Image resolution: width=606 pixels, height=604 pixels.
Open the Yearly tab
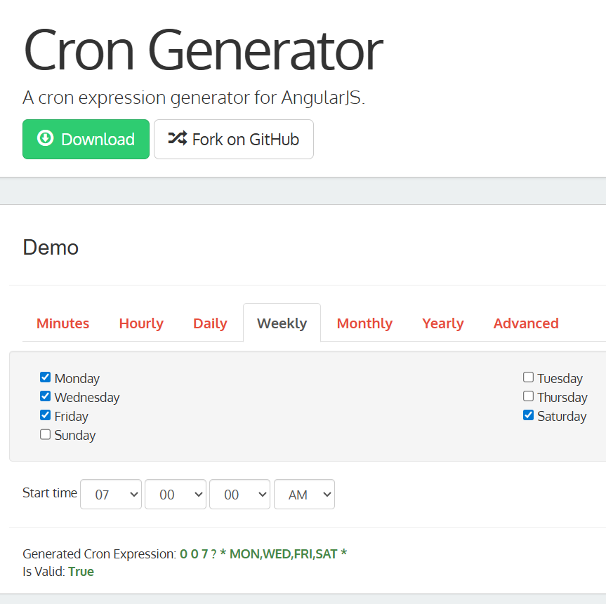[442, 323]
